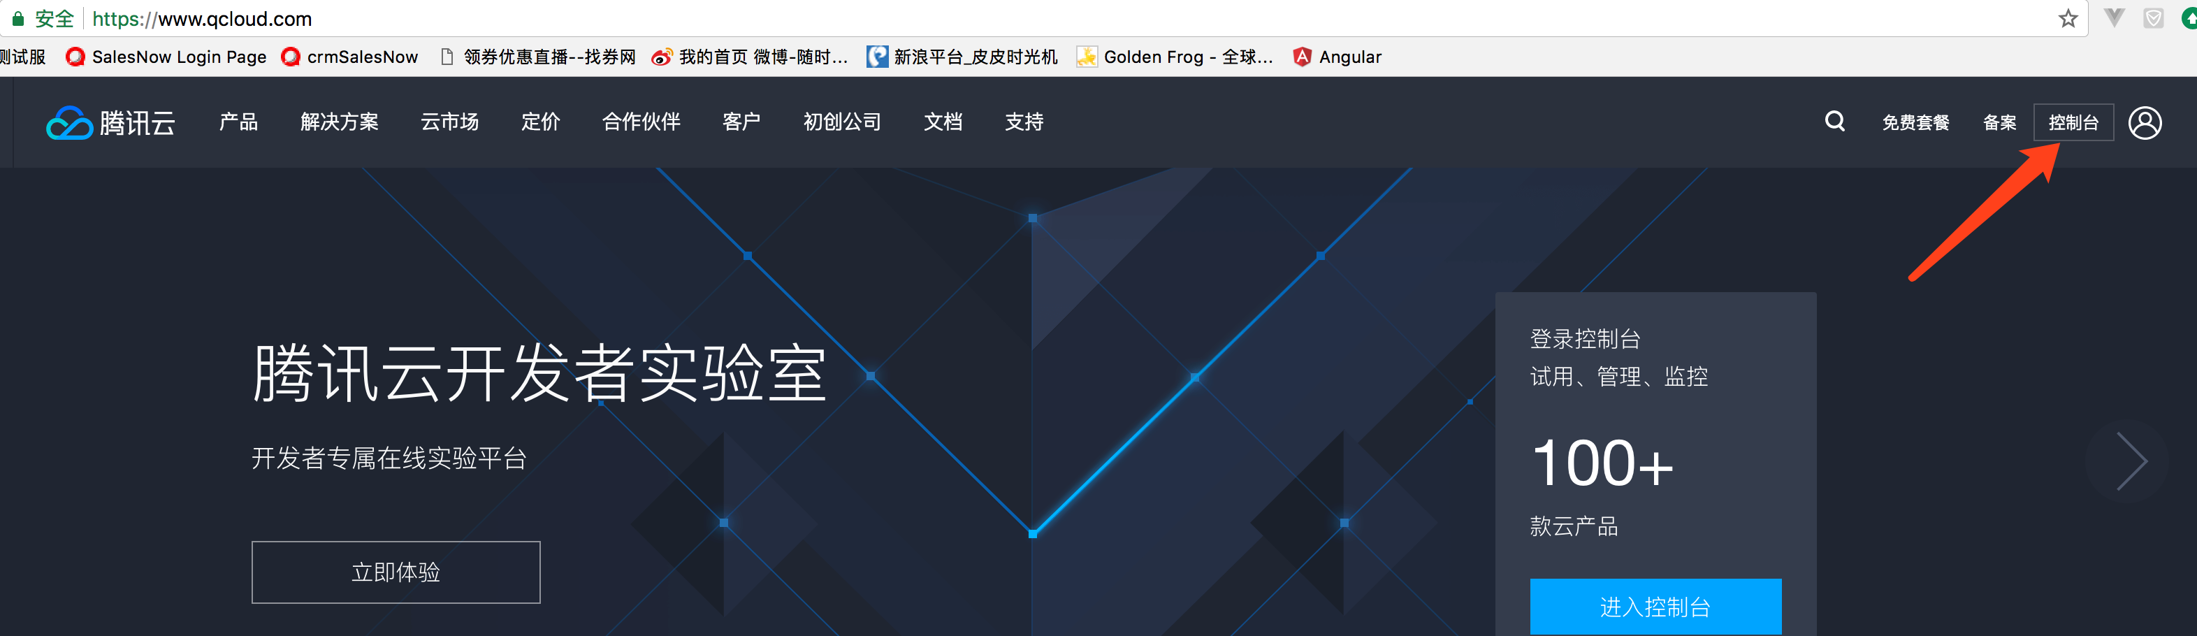Click the 100+ product count text
The width and height of the screenshot is (2197, 636).
[x=1602, y=463]
